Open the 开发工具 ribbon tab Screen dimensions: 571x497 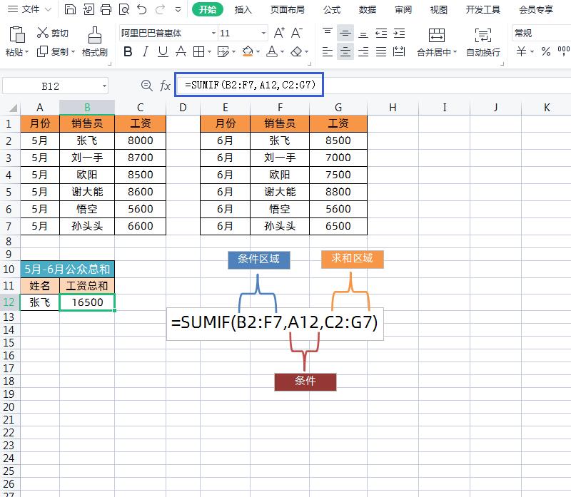click(483, 10)
